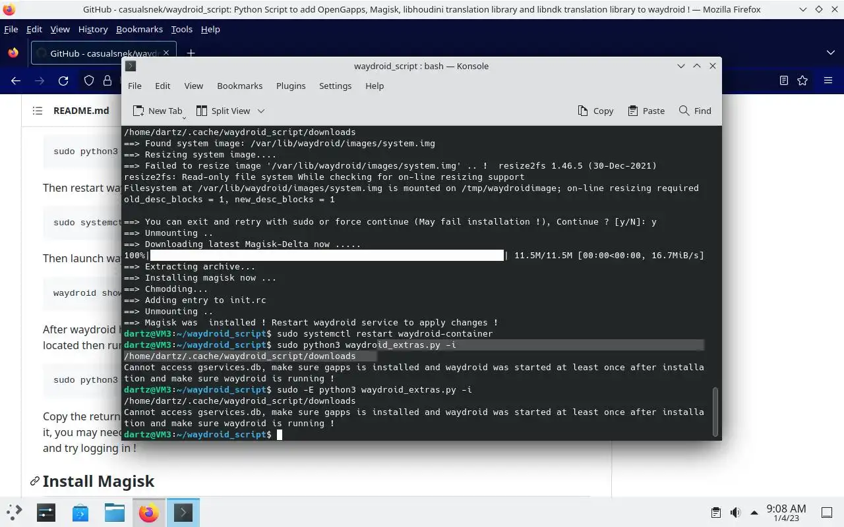The height and width of the screenshot is (527, 844).
Task: Open Konsole Edit menu
Action: pos(162,86)
